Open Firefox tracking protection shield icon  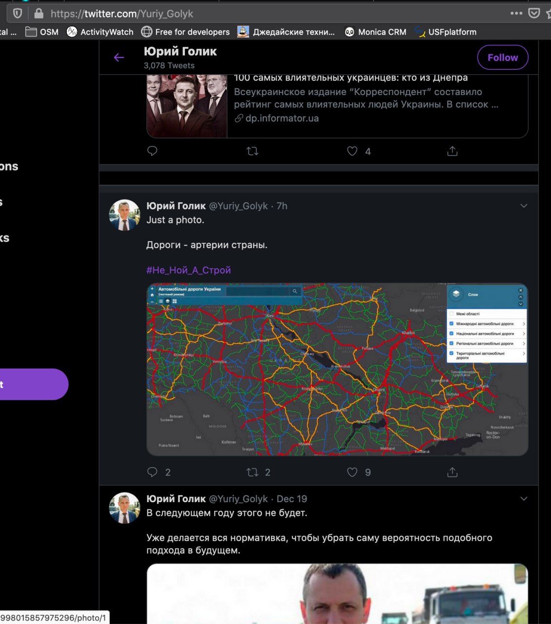(x=18, y=13)
